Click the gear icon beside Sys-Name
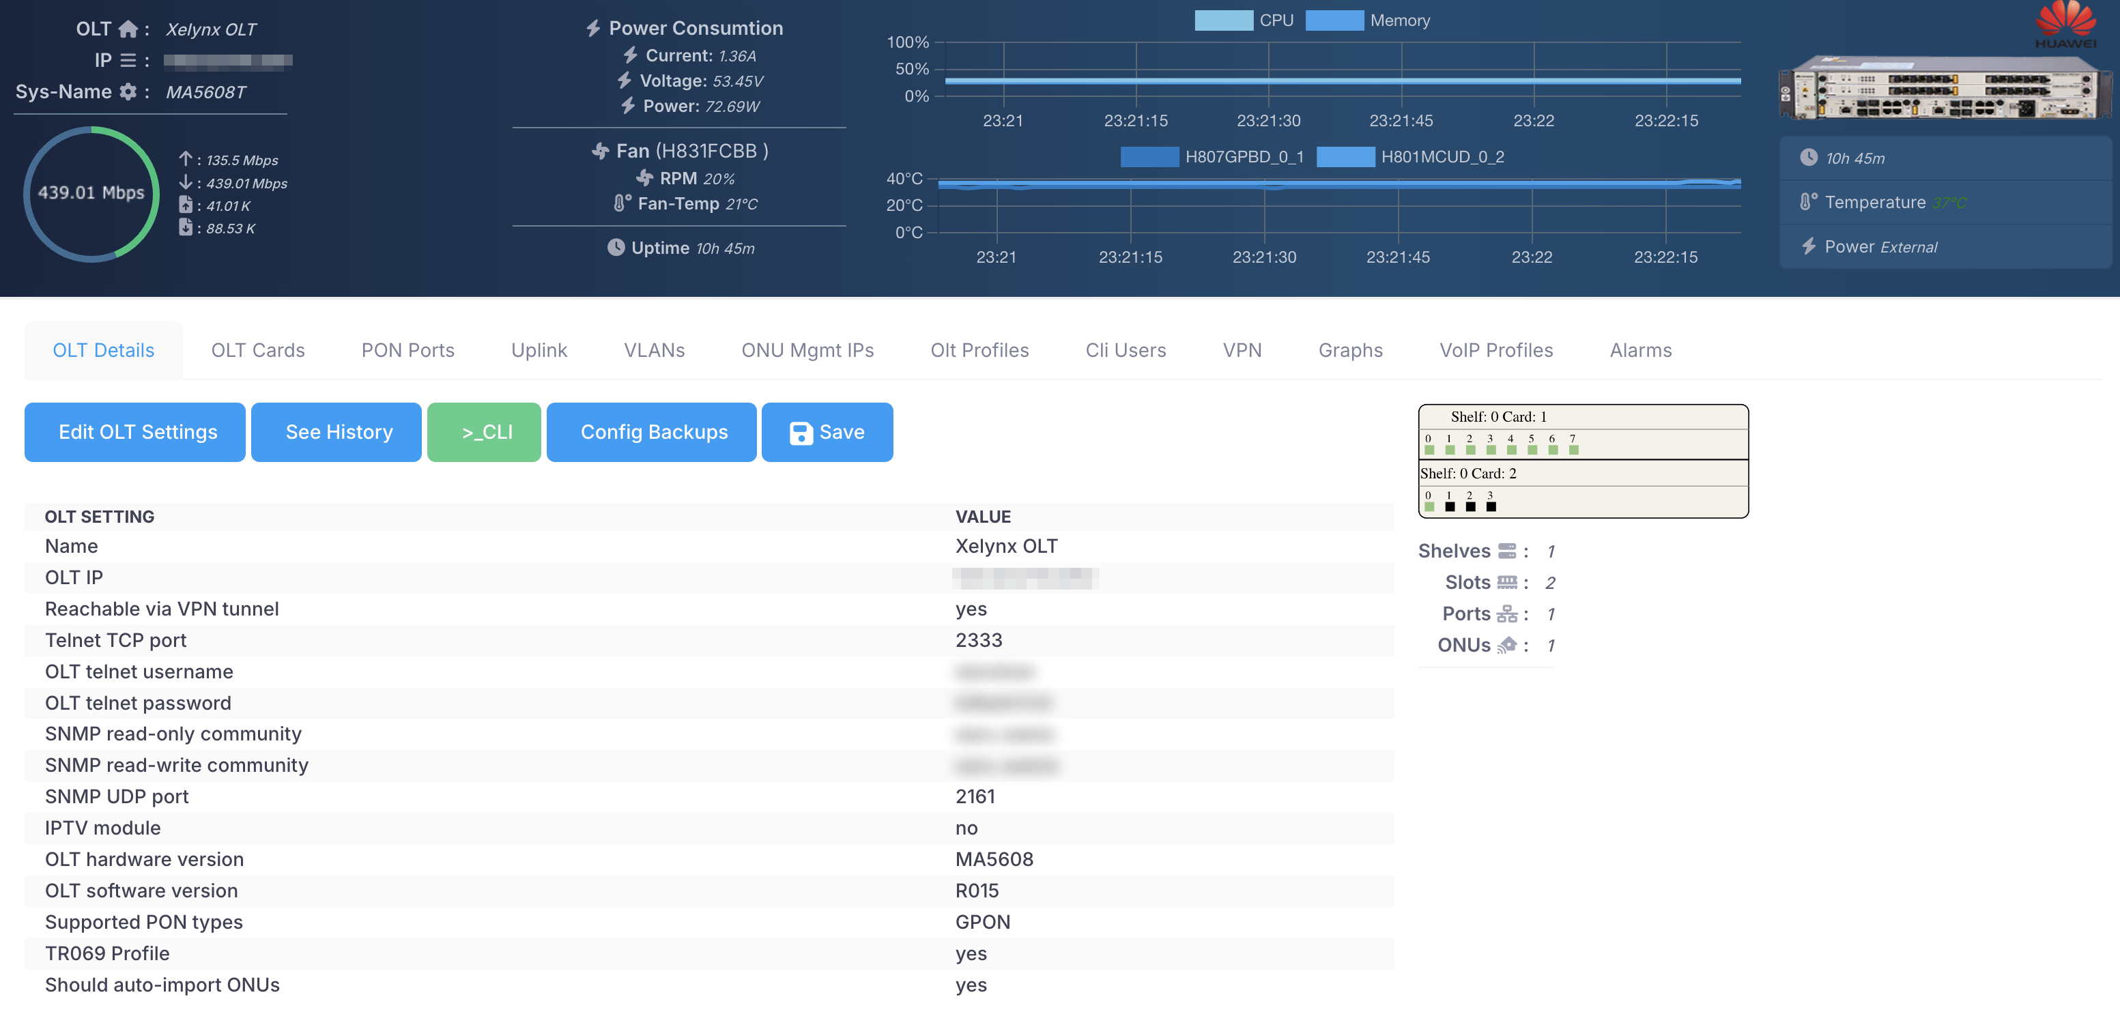2120x1025 pixels. (128, 92)
